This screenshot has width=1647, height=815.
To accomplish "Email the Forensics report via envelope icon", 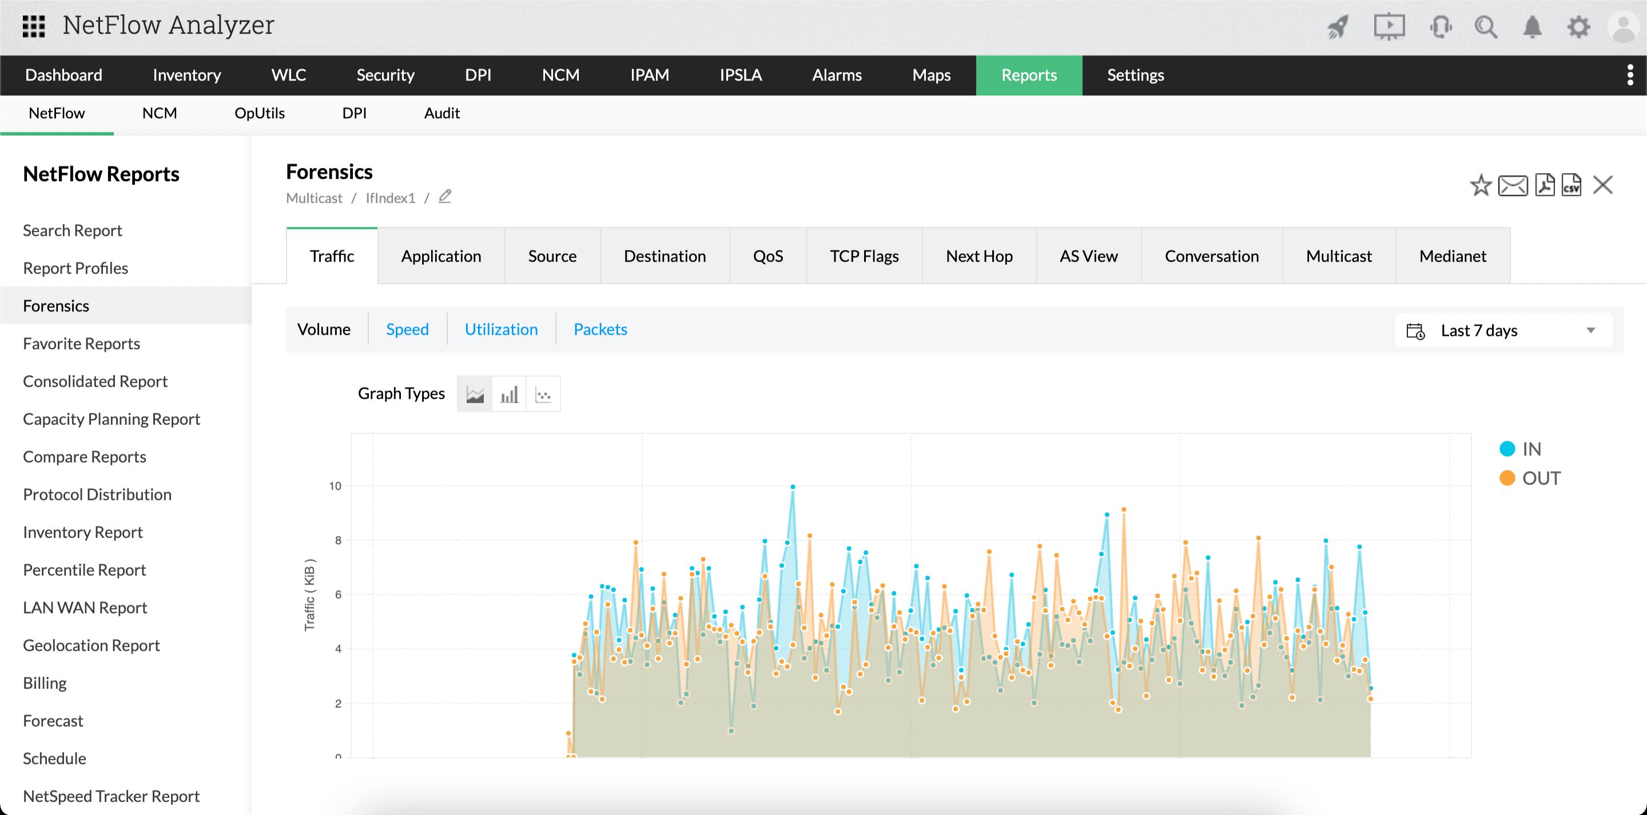I will (x=1512, y=185).
